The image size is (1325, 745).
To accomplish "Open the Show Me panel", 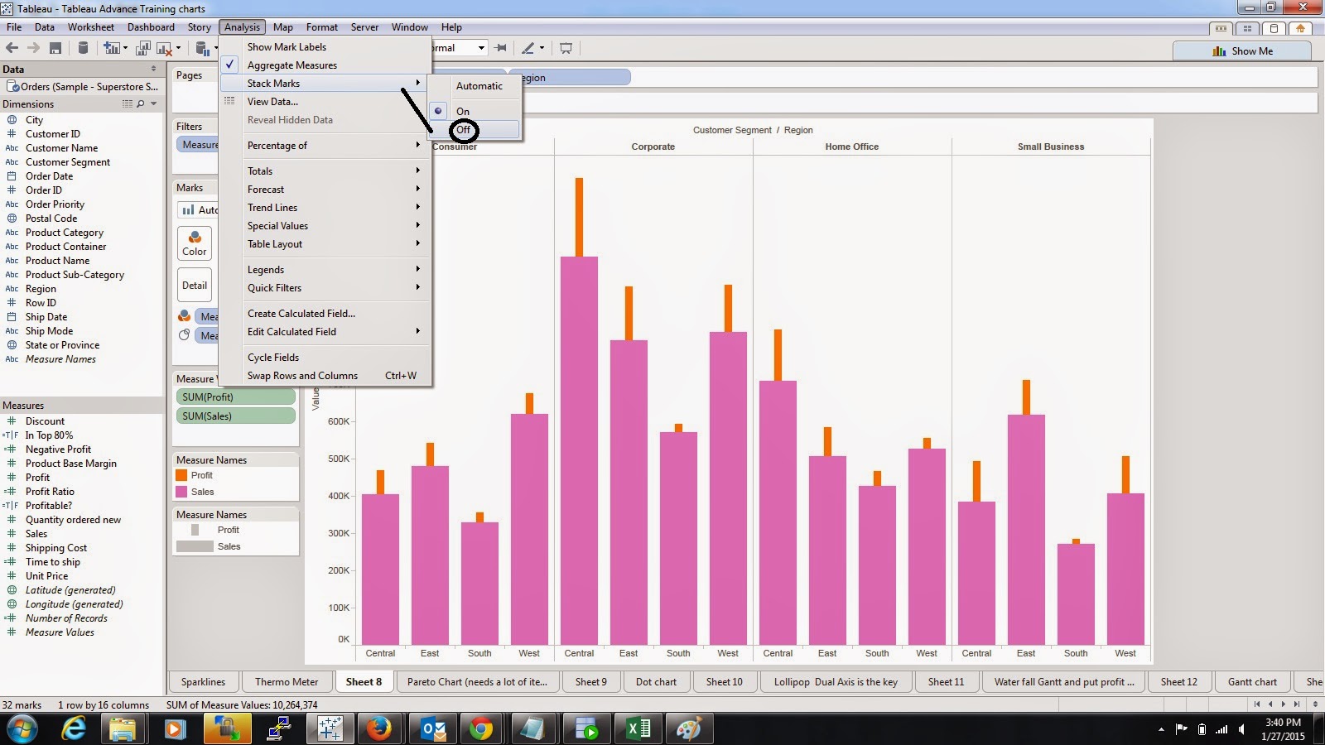I will pos(1244,50).
